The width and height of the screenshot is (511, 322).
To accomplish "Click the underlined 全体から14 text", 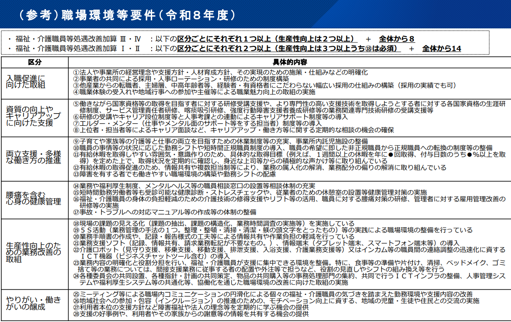I will tap(441, 48).
